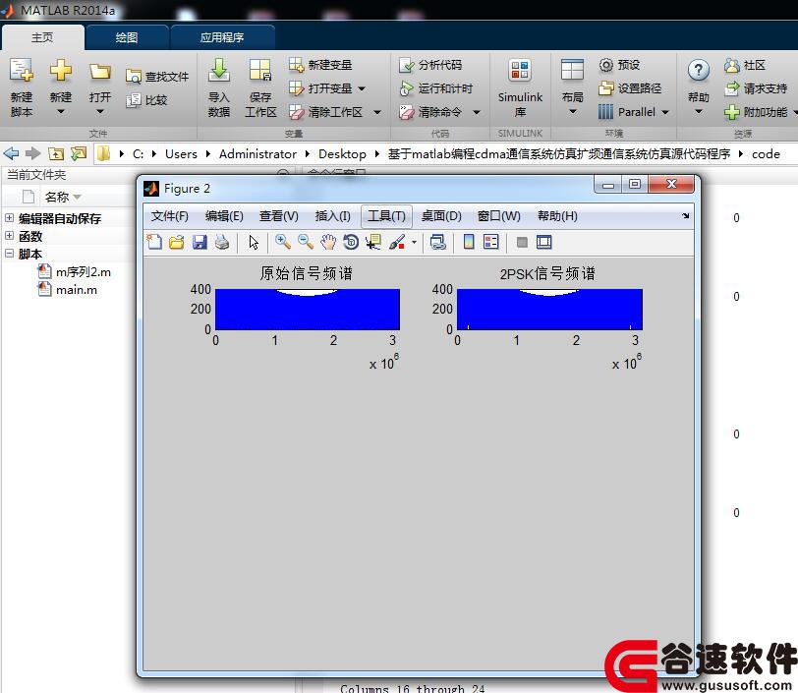Click the Up One Level folder button
The width and height of the screenshot is (798, 693).
[x=55, y=153]
